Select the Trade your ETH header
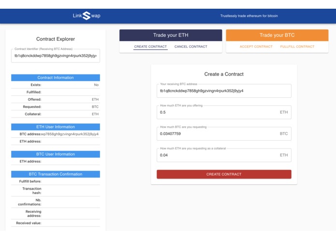 [171, 35]
